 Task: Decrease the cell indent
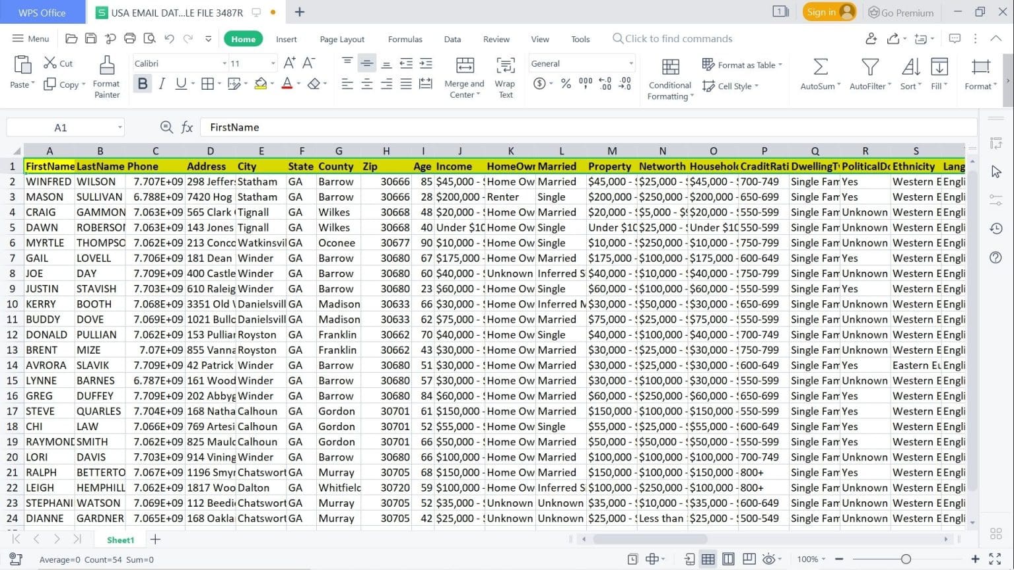pyautogui.click(x=406, y=63)
